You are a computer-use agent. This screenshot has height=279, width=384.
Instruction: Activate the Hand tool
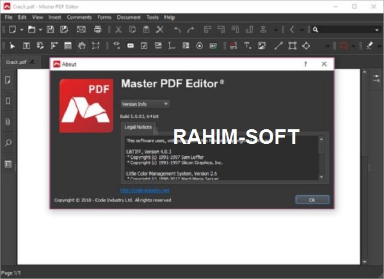(82, 46)
